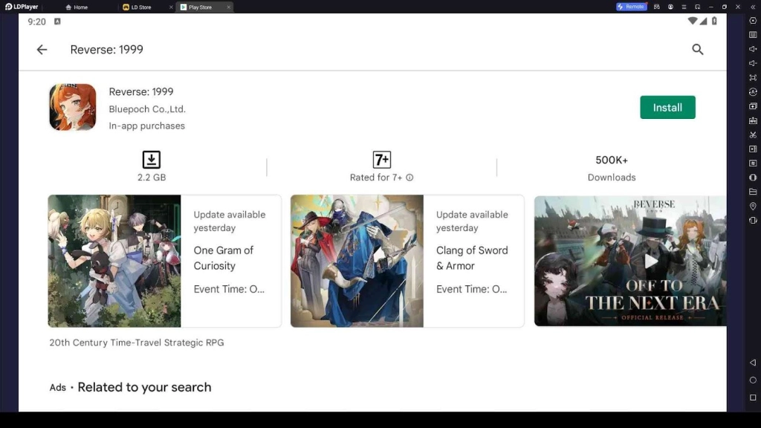Collapse the sidebar with the double-chevron icon

click(x=753, y=7)
